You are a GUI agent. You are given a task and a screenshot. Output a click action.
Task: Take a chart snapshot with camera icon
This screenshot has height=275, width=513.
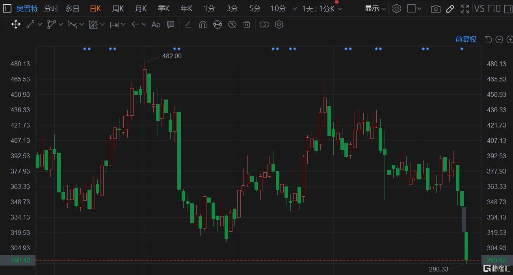(436, 9)
